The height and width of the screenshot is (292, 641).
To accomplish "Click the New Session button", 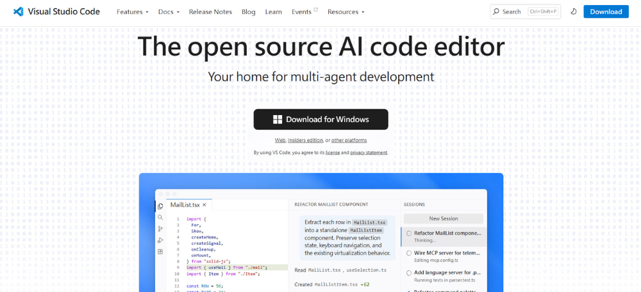I will (444, 219).
